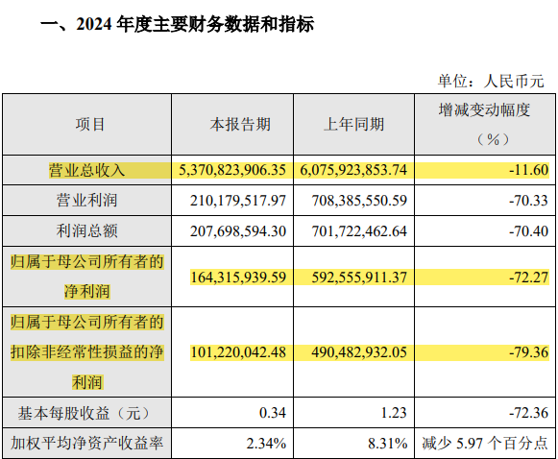Click the 210,179,517.97 operating profit value
Image resolution: width=558 pixels, height=459 pixels.
pyautogui.click(x=238, y=201)
